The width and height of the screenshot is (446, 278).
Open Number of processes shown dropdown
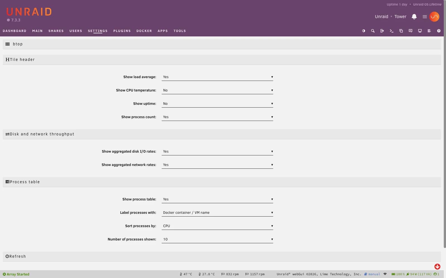pos(217,239)
